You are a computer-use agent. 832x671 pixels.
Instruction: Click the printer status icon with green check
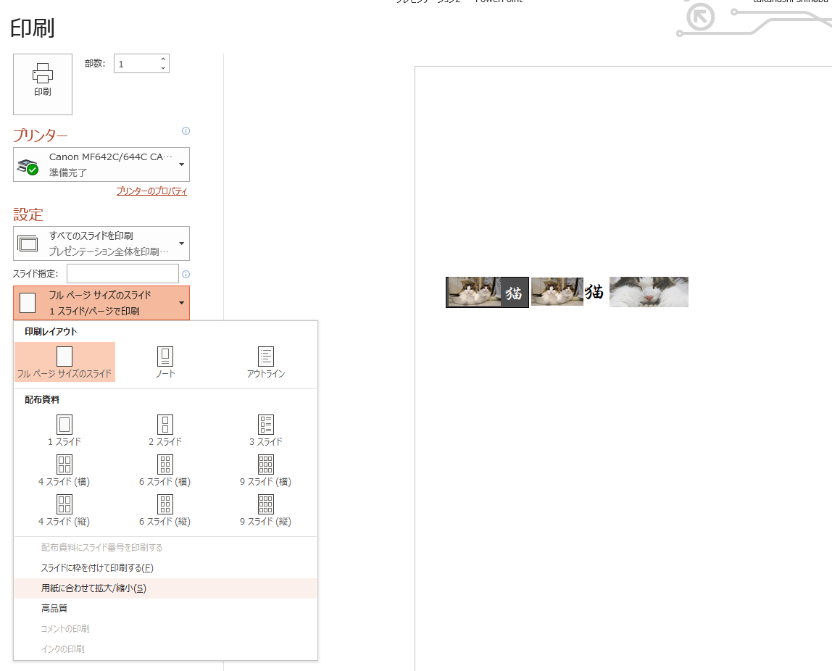point(28,167)
